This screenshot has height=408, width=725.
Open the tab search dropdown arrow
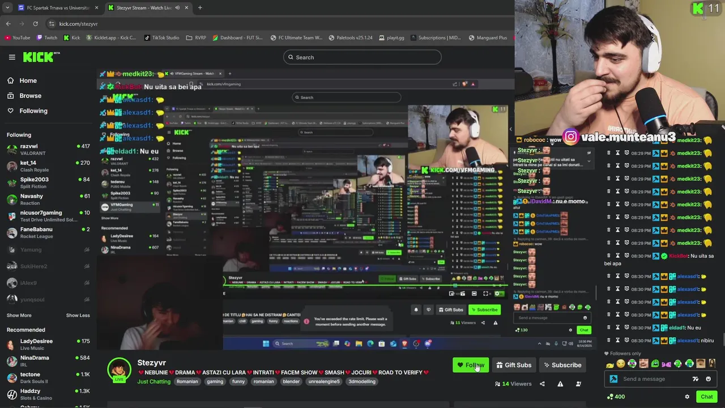7,8
